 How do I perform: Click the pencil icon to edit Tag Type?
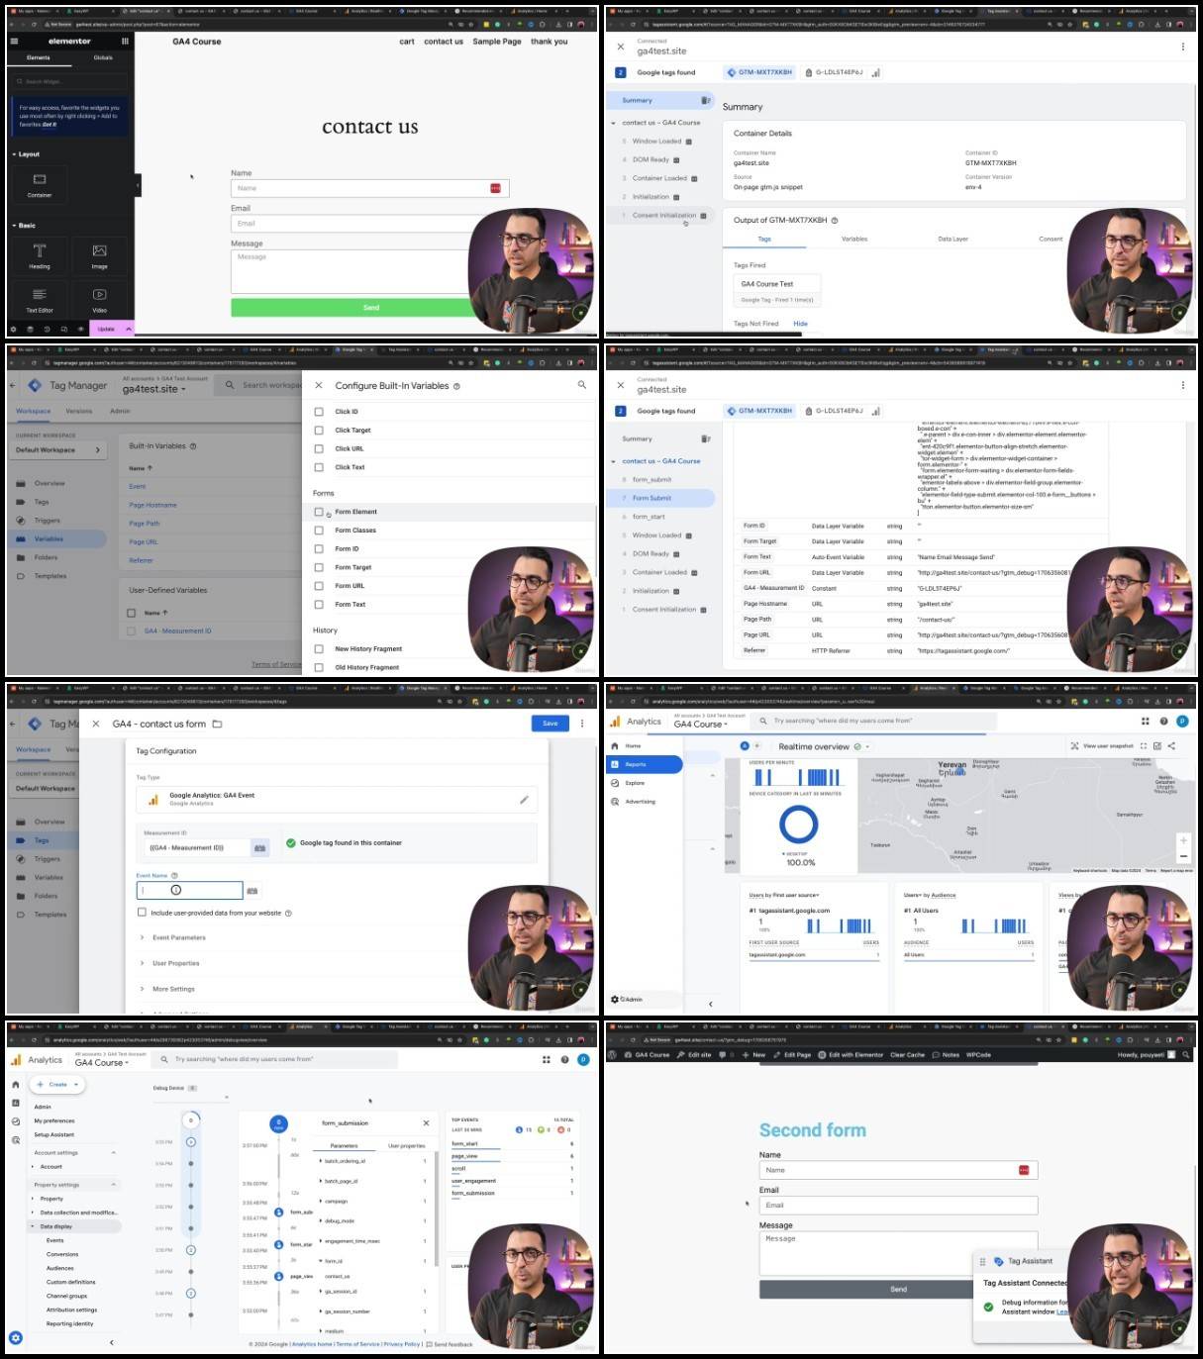(524, 799)
